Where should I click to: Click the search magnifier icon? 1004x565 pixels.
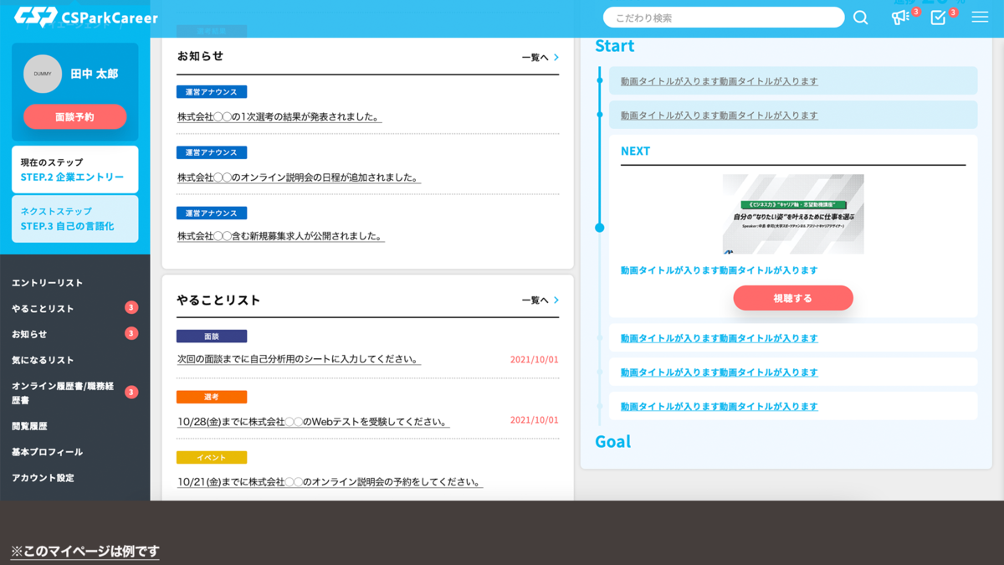[860, 18]
